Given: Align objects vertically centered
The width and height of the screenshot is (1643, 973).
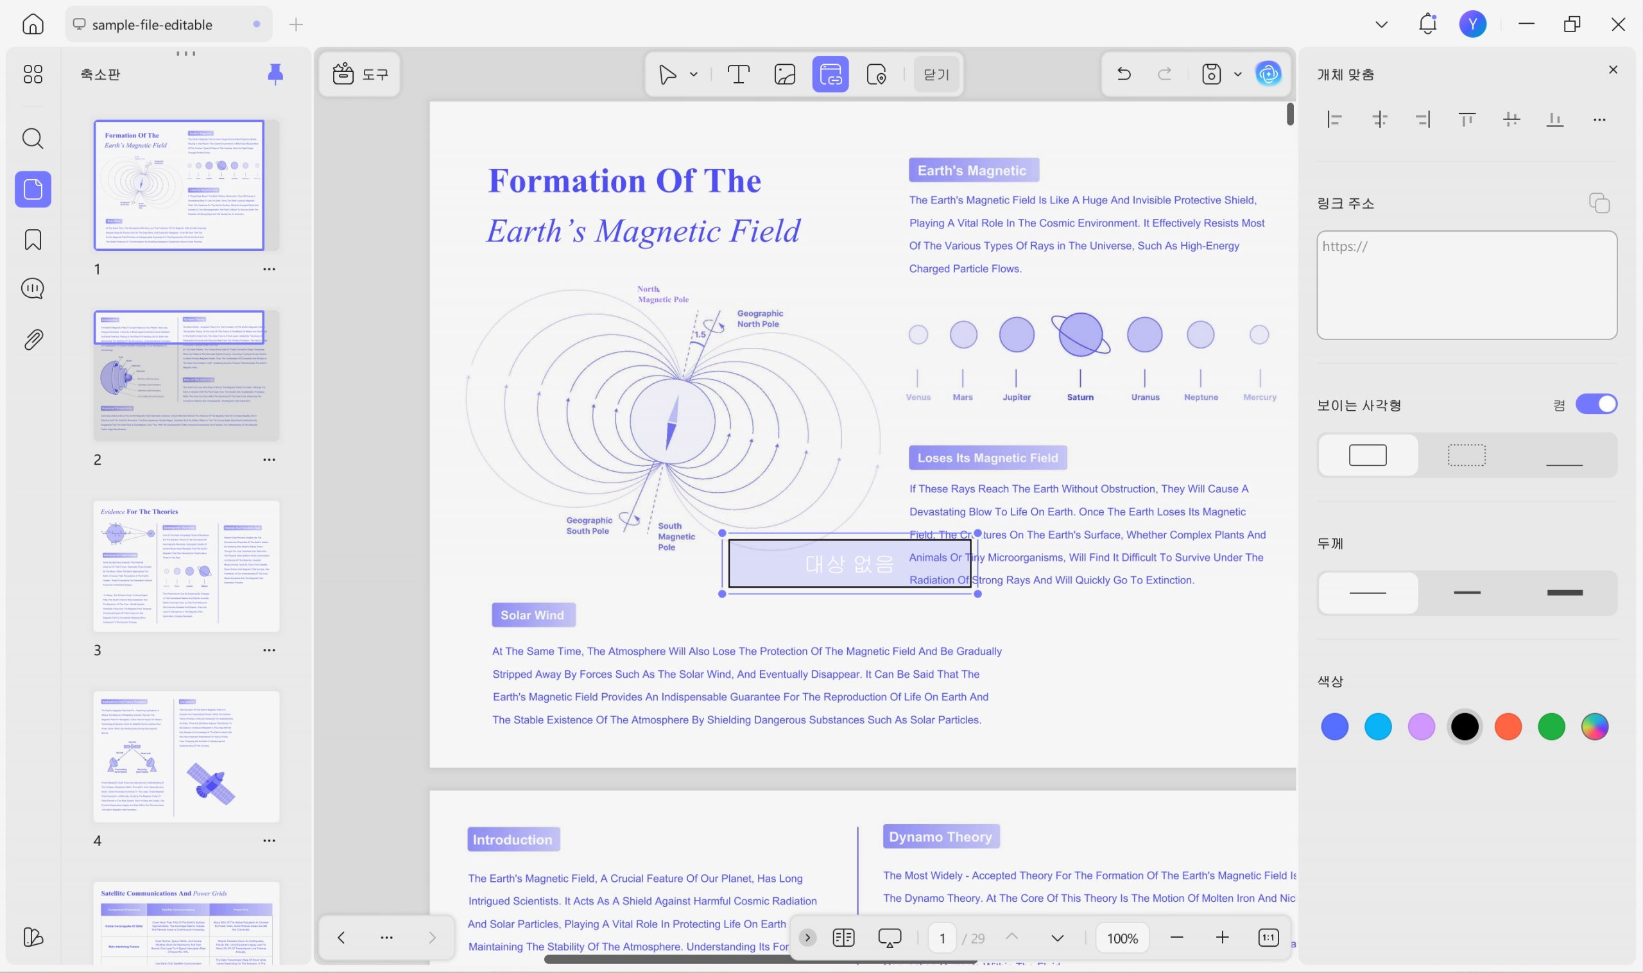Looking at the screenshot, I should click(x=1511, y=119).
